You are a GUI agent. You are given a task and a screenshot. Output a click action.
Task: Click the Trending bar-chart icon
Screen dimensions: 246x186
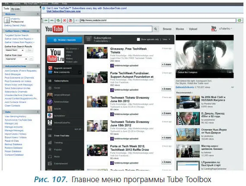50,143
